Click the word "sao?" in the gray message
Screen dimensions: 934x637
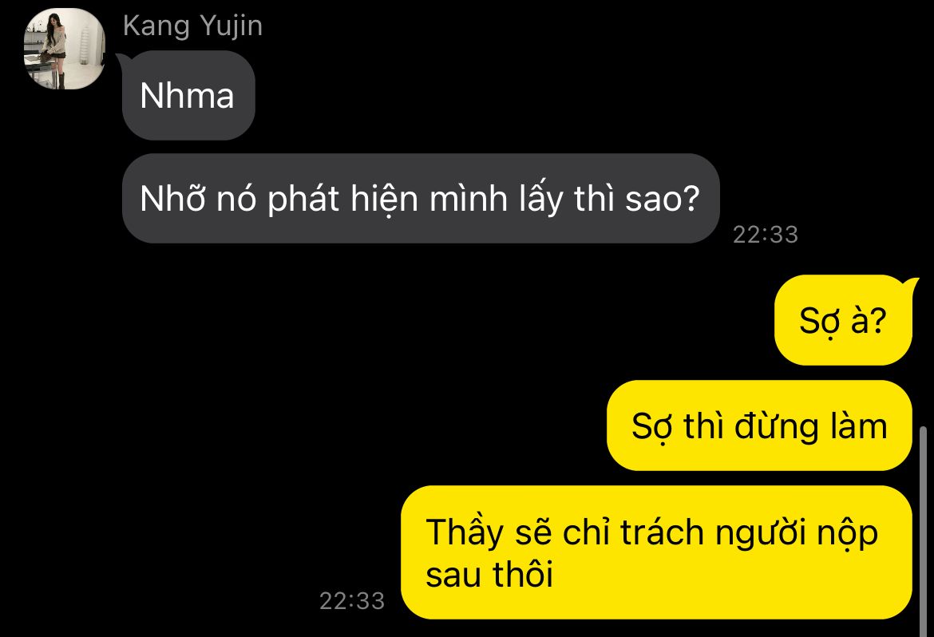click(x=662, y=199)
